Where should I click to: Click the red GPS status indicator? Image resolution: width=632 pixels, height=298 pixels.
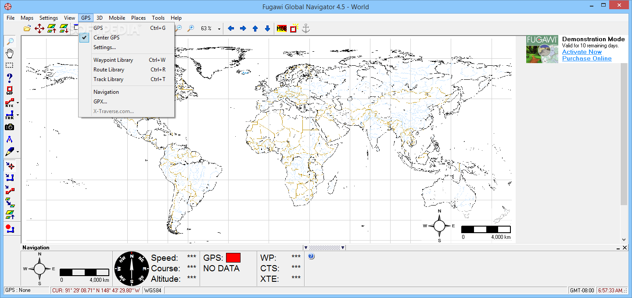click(x=233, y=258)
